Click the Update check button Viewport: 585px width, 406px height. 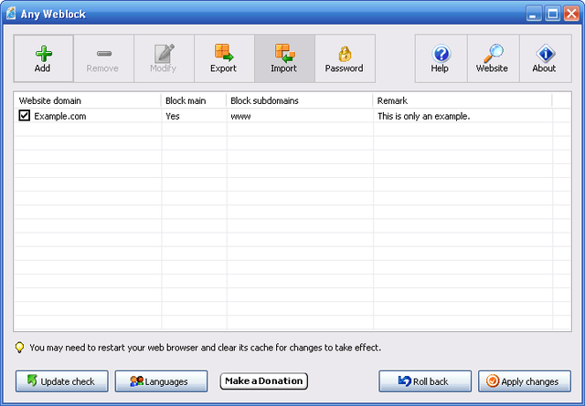[62, 381]
